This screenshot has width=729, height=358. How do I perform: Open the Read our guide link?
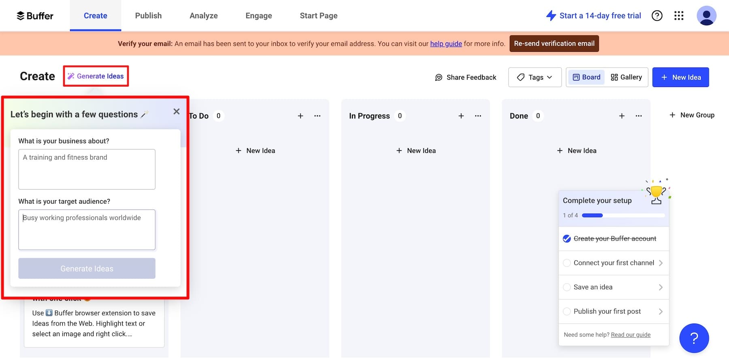631,335
